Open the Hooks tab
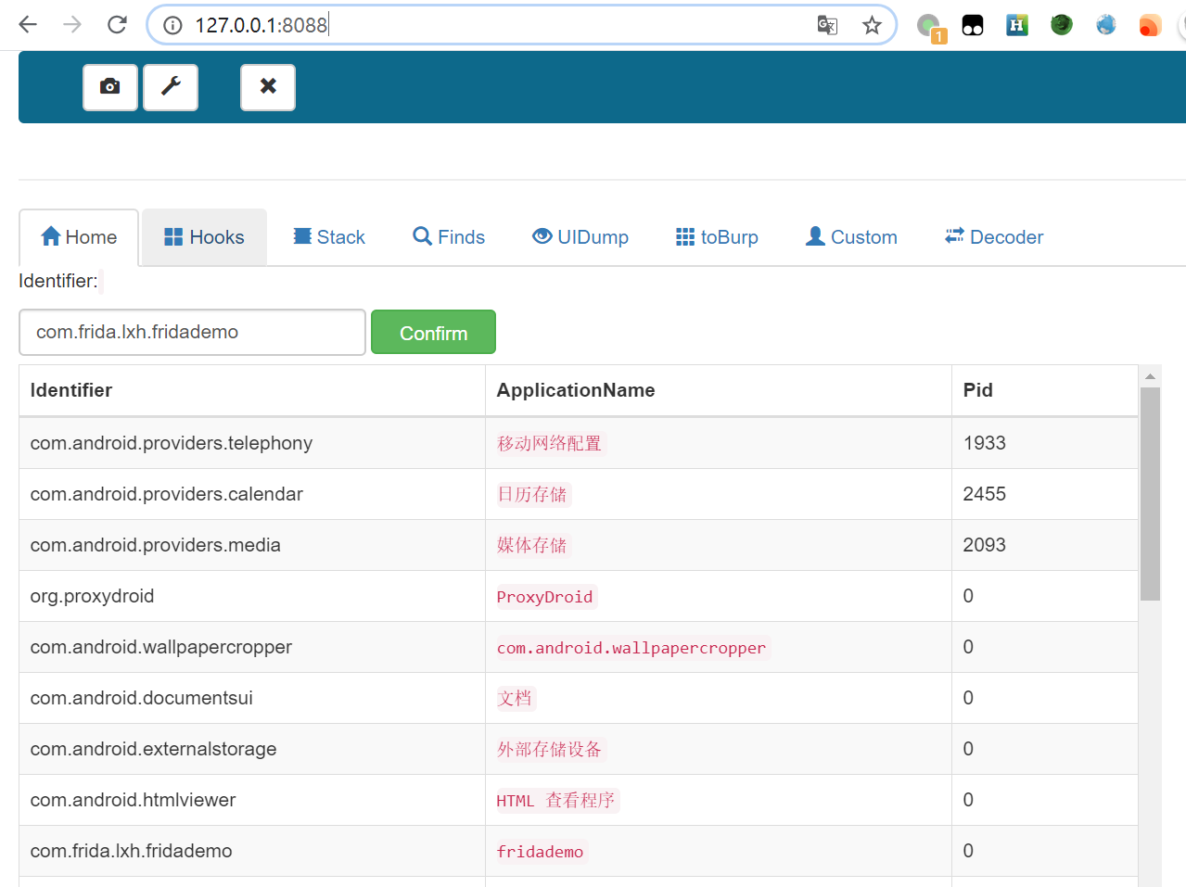 [204, 237]
